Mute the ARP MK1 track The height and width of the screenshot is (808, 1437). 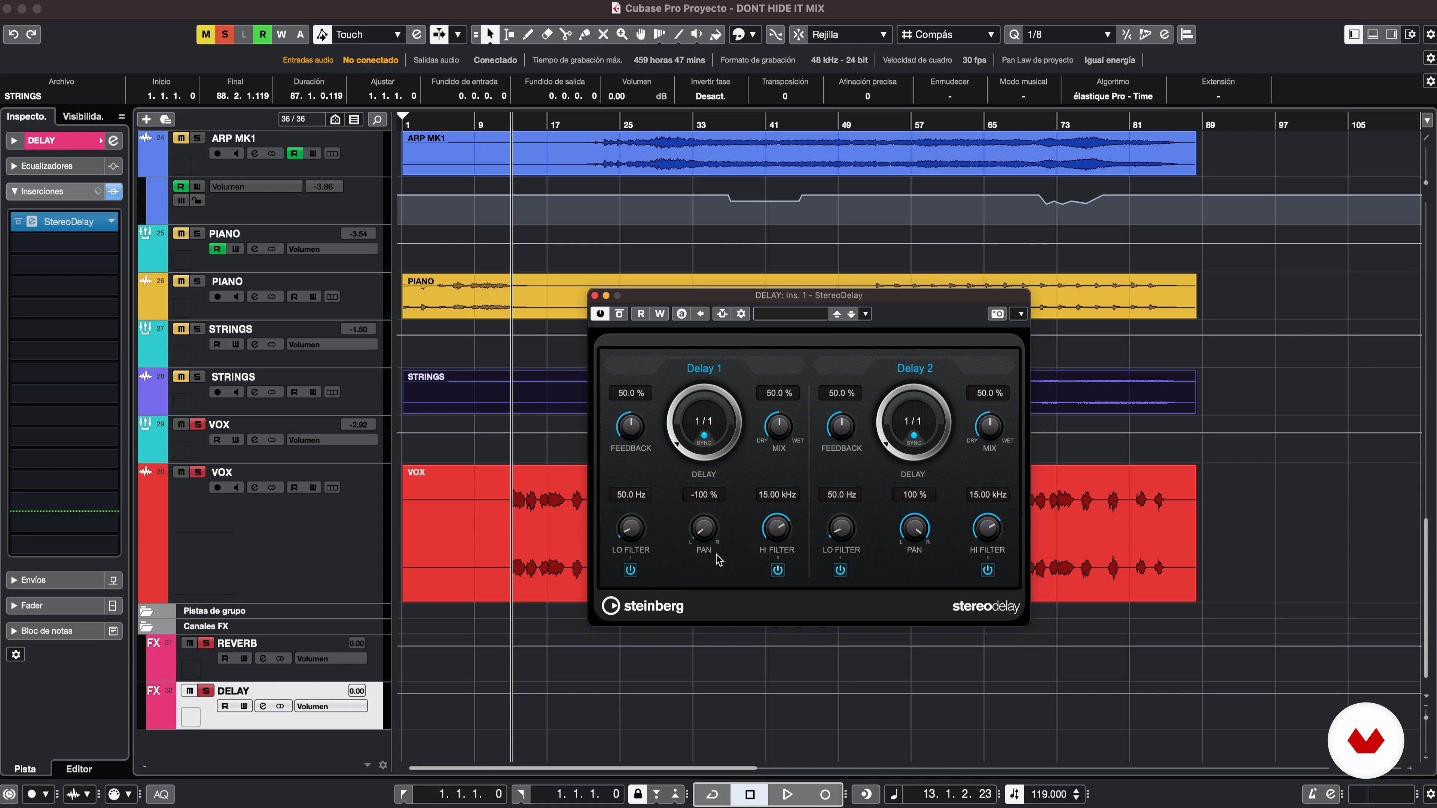(181, 138)
